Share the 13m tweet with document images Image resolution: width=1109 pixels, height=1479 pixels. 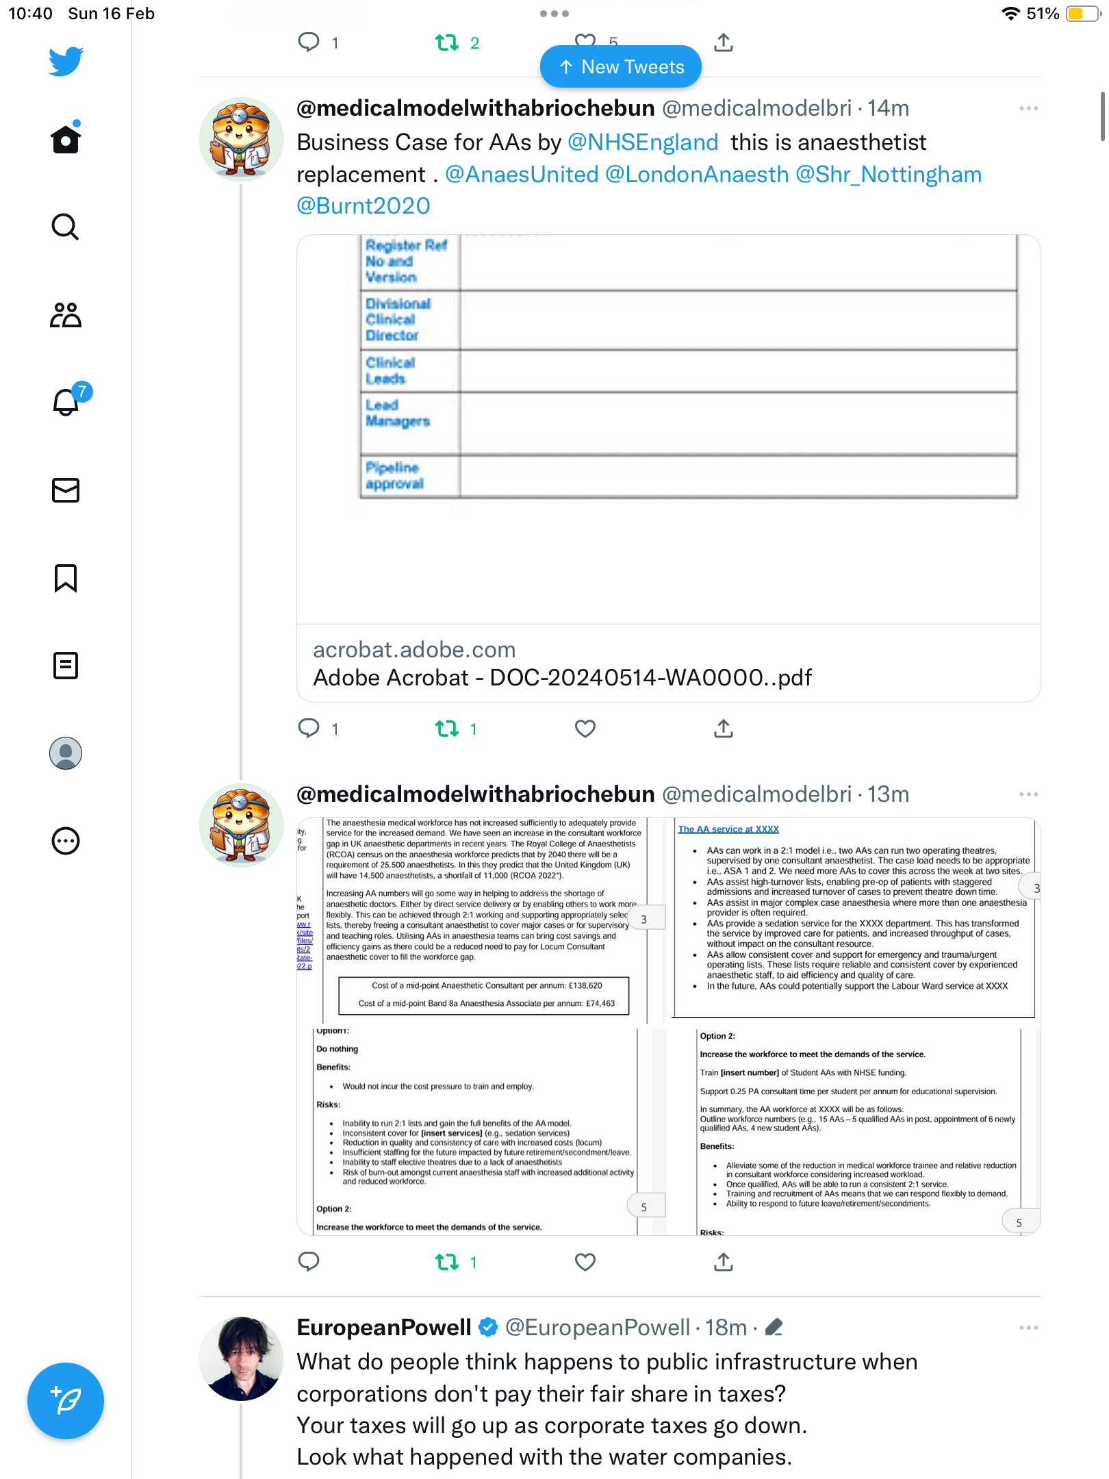tap(724, 1262)
